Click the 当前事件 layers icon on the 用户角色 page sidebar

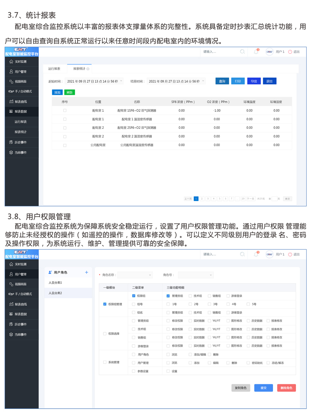point(11,334)
